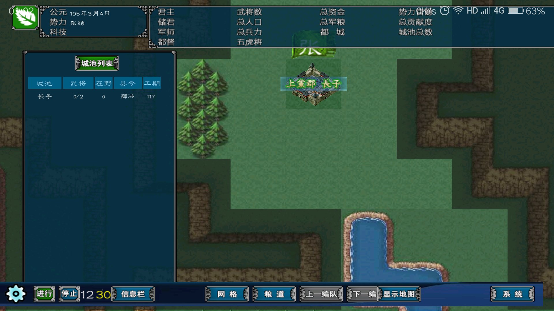This screenshot has width=554, height=311.
Task: Tap the battery indicator icon
Action: click(516, 11)
